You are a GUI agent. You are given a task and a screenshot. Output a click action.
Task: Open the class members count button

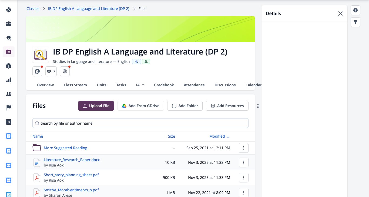pyautogui.click(x=51, y=71)
